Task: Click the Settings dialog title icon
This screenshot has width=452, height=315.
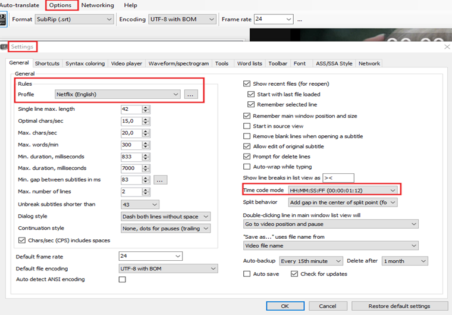Action: 4,47
